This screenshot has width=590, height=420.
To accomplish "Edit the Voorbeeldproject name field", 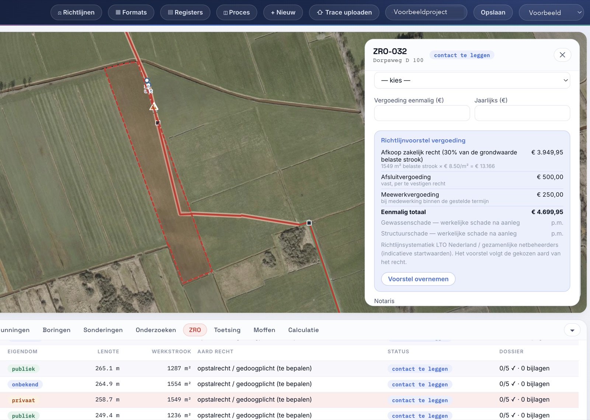I will click(426, 12).
